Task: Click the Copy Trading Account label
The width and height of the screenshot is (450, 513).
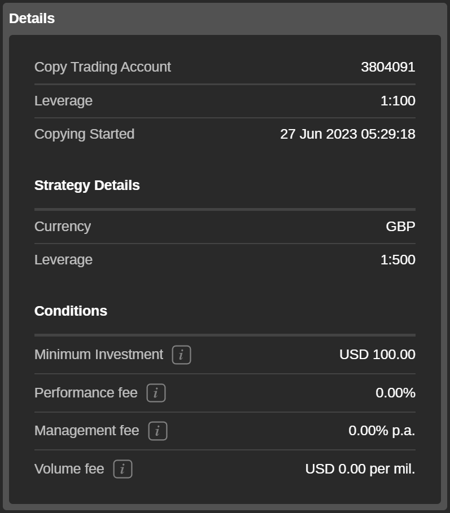Action: 102,67
